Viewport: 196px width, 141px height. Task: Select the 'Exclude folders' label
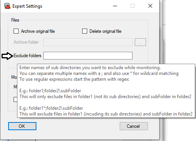[x=28, y=56]
